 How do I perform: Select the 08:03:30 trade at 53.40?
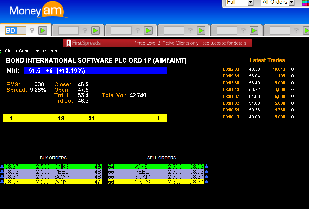click(258, 83)
